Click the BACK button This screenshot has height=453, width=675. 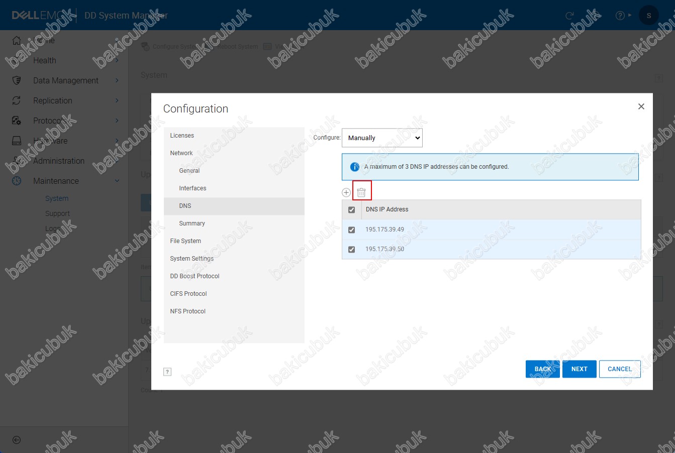[543, 369]
